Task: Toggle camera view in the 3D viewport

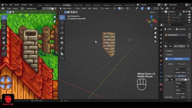Action: [x=155, y=37]
